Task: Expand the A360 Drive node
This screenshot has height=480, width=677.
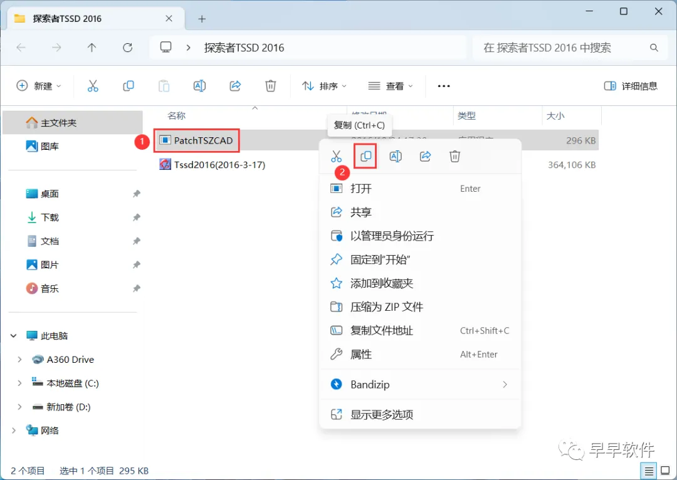Action: (x=19, y=360)
